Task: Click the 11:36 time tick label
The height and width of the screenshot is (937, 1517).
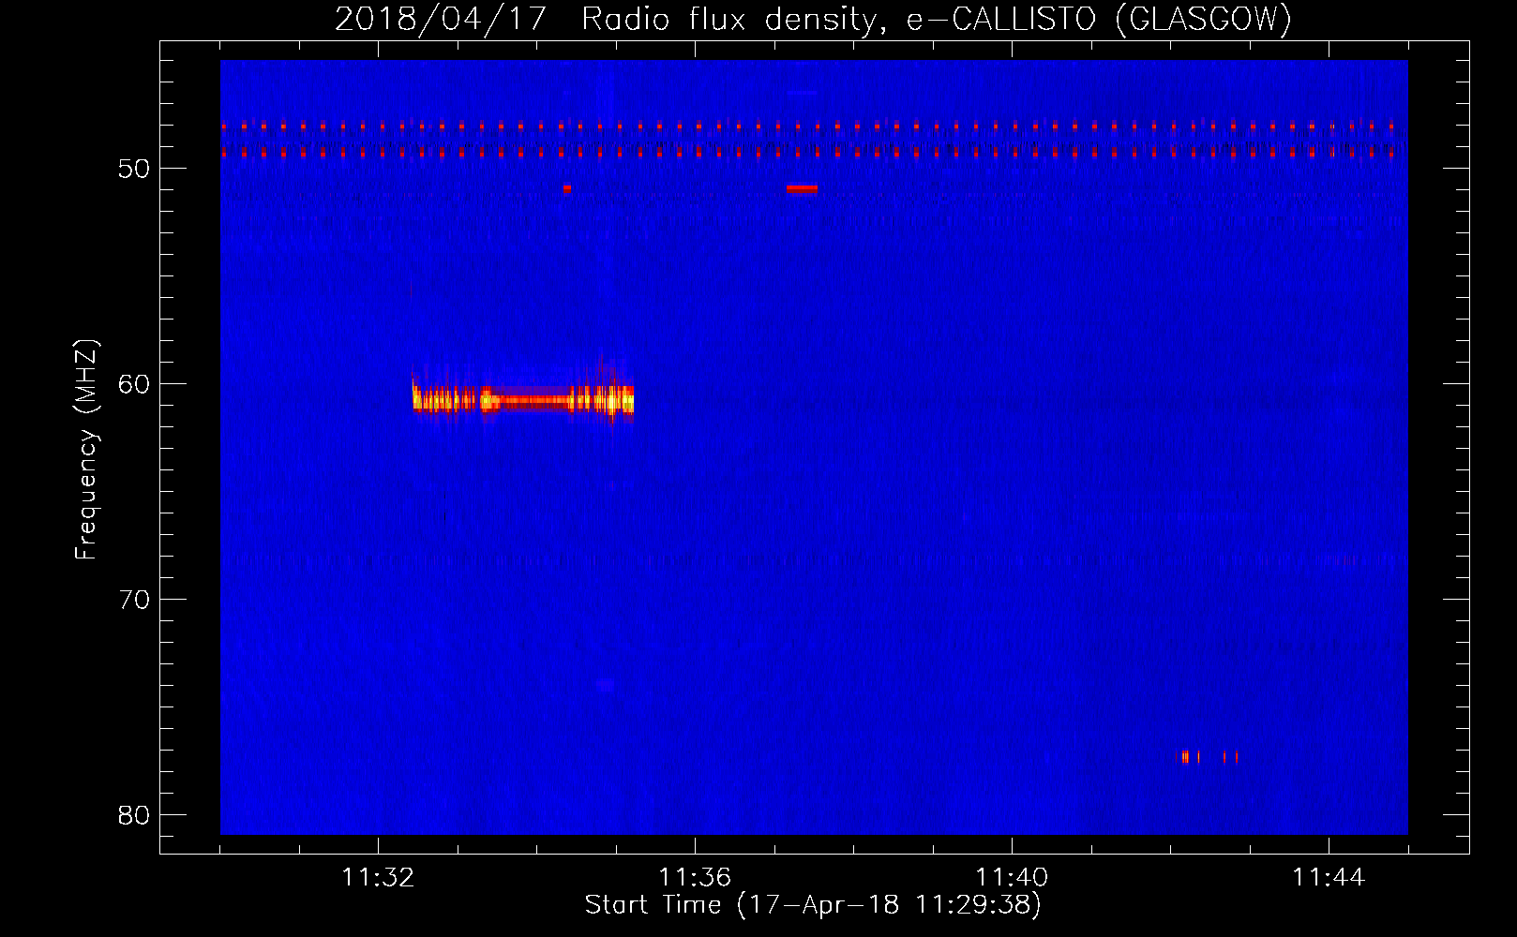Action: (695, 877)
